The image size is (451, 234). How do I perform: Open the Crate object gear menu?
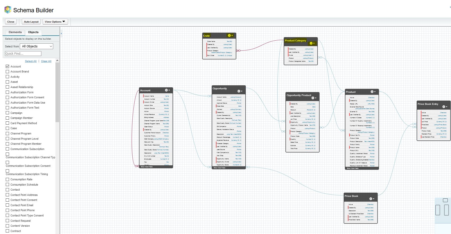(230, 36)
